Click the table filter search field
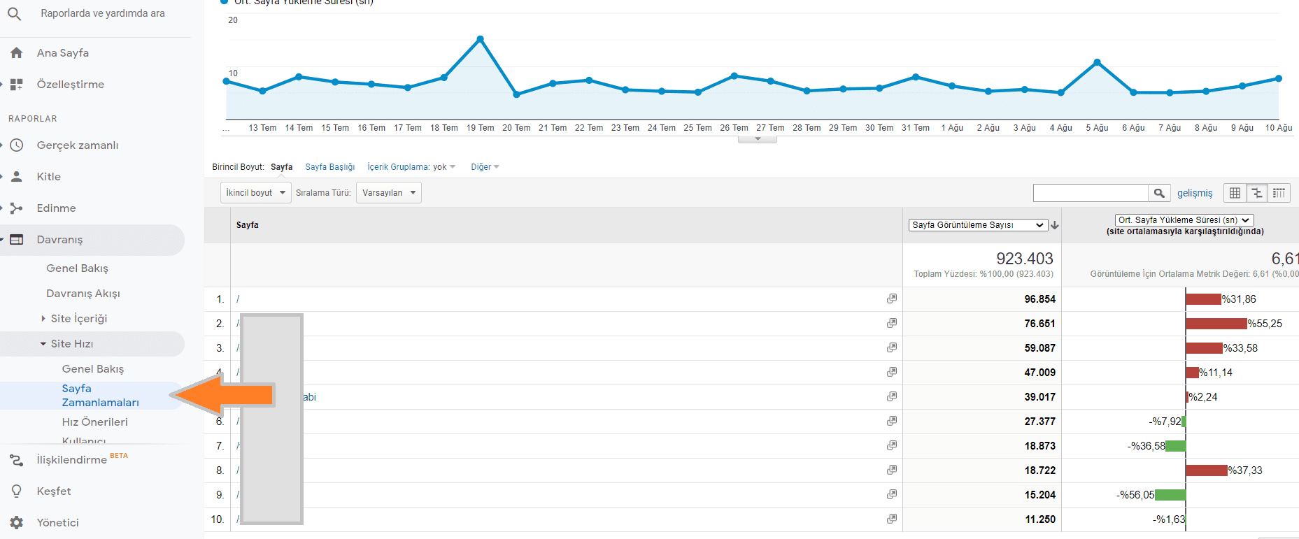The width and height of the screenshot is (1299, 539). click(1090, 193)
